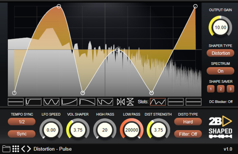
Task: Select the dipping wave shape preset
Action: (105, 102)
